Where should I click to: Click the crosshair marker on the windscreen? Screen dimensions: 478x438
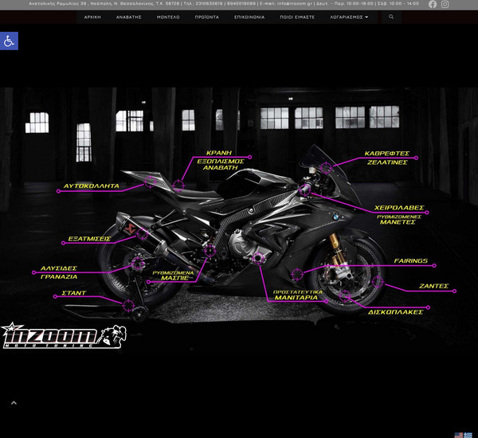[x=326, y=168]
